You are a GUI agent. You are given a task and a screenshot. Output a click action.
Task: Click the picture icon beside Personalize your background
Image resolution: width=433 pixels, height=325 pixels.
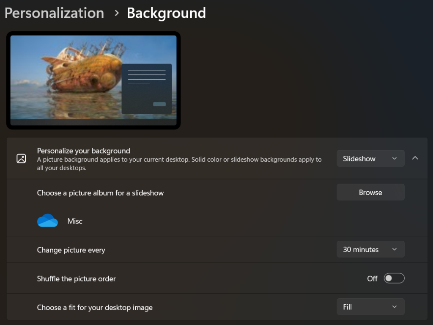coord(21,159)
